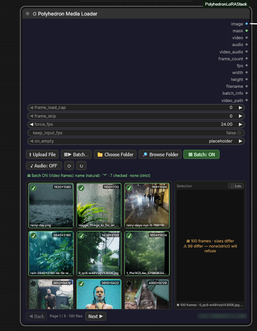Click the 3840×2160 size badge
This screenshot has width=257, height=331.
[x=62, y=235]
